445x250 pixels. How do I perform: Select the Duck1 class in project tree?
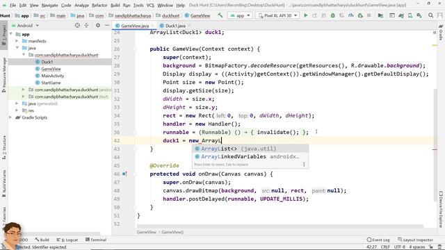point(47,62)
